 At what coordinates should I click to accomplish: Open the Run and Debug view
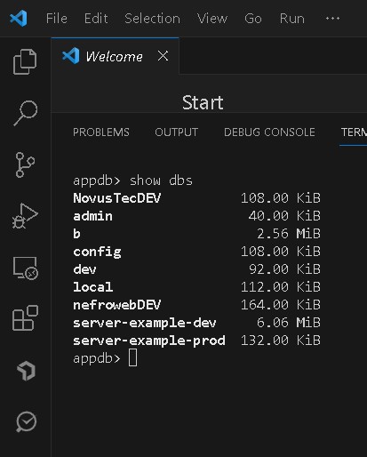pyautogui.click(x=25, y=216)
